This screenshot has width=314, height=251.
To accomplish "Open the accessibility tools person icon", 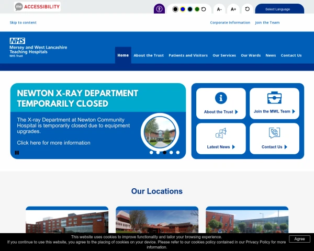I will [x=159, y=9].
